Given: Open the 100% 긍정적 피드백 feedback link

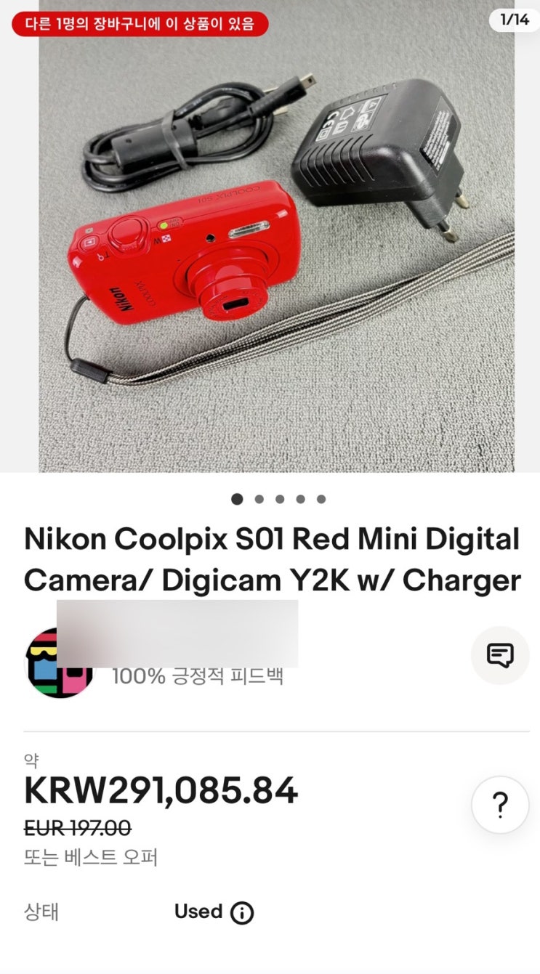Looking at the screenshot, I should pyautogui.click(x=198, y=676).
